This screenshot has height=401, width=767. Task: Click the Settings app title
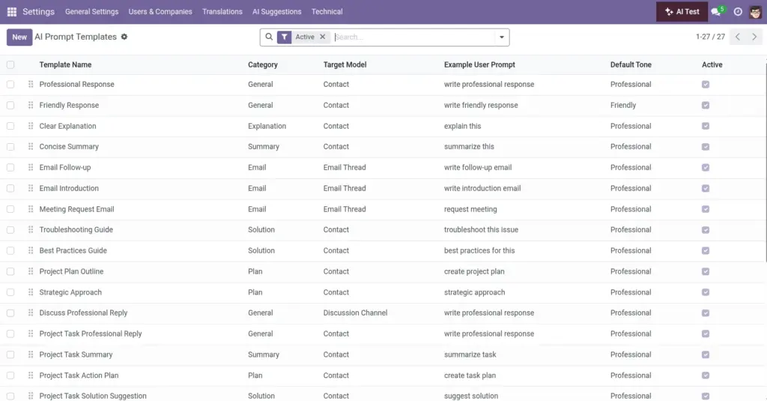click(38, 12)
